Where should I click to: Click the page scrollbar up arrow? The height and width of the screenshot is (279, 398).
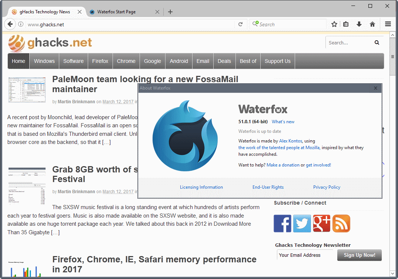coord(392,35)
